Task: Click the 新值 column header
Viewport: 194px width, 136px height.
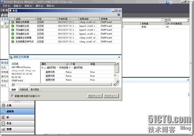Action: click(102, 64)
